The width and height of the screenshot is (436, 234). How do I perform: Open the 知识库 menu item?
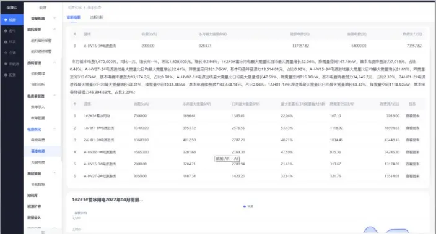(32, 195)
